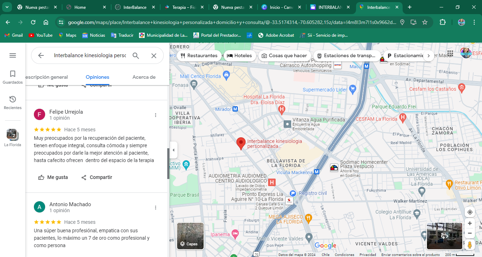Click Mirador metro station icon

pyautogui.click(x=235, y=109)
